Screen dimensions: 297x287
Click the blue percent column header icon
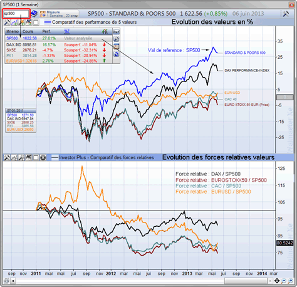(x=66, y=31)
